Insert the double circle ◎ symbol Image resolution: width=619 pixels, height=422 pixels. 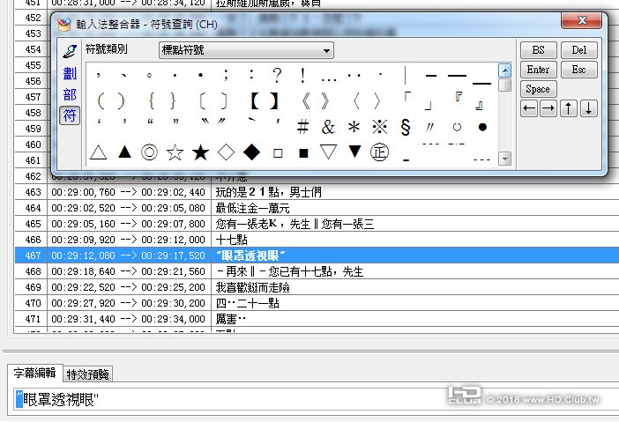click(x=149, y=152)
